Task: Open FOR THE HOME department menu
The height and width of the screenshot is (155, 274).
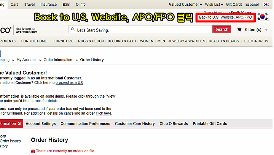Action: [34, 41]
